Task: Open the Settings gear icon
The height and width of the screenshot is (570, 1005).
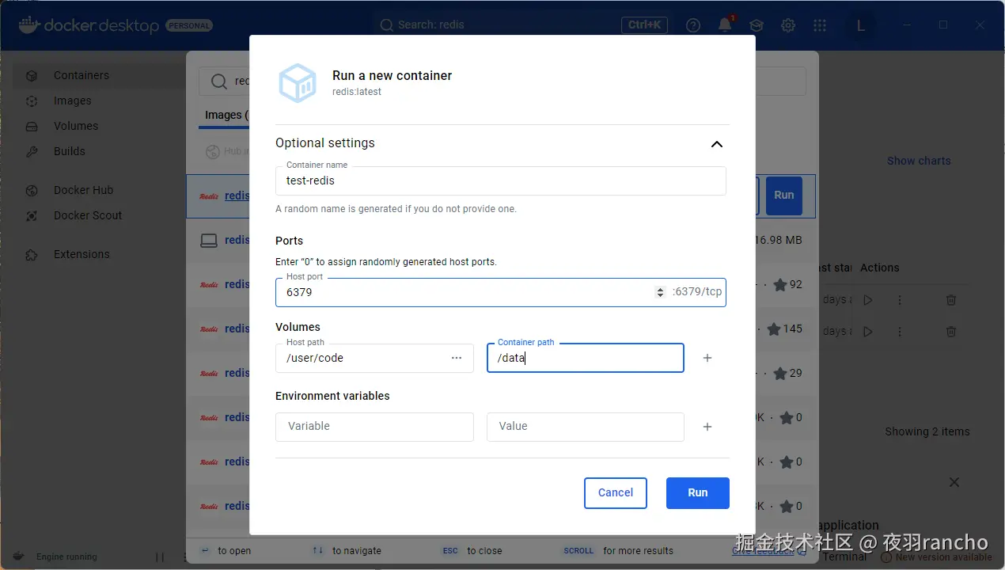Action: pyautogui.click(x=788, y=25)
